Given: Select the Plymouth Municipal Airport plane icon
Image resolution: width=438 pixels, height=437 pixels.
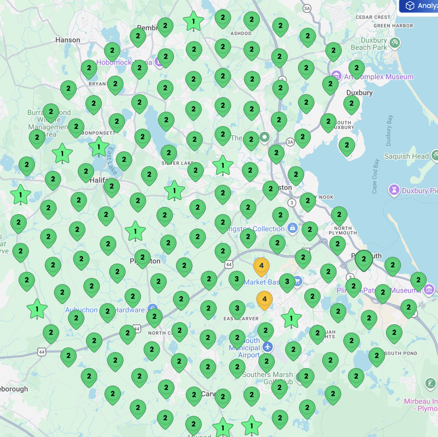Looking at the screenshot, I should coord(267,347).
